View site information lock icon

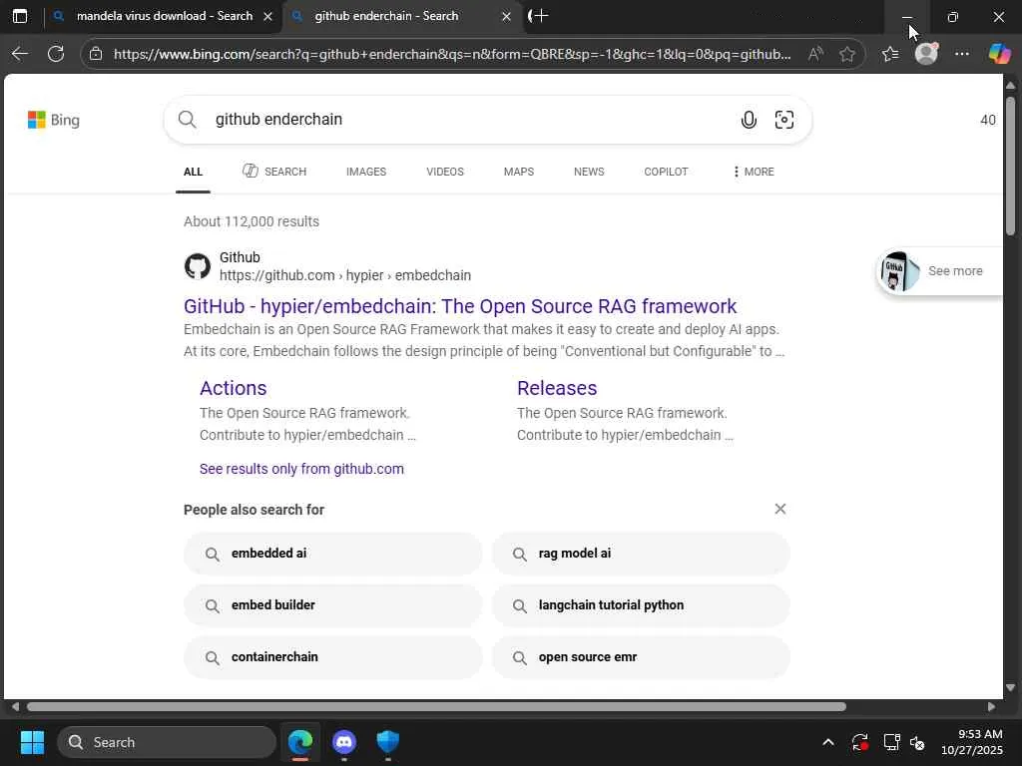[96, 54]
